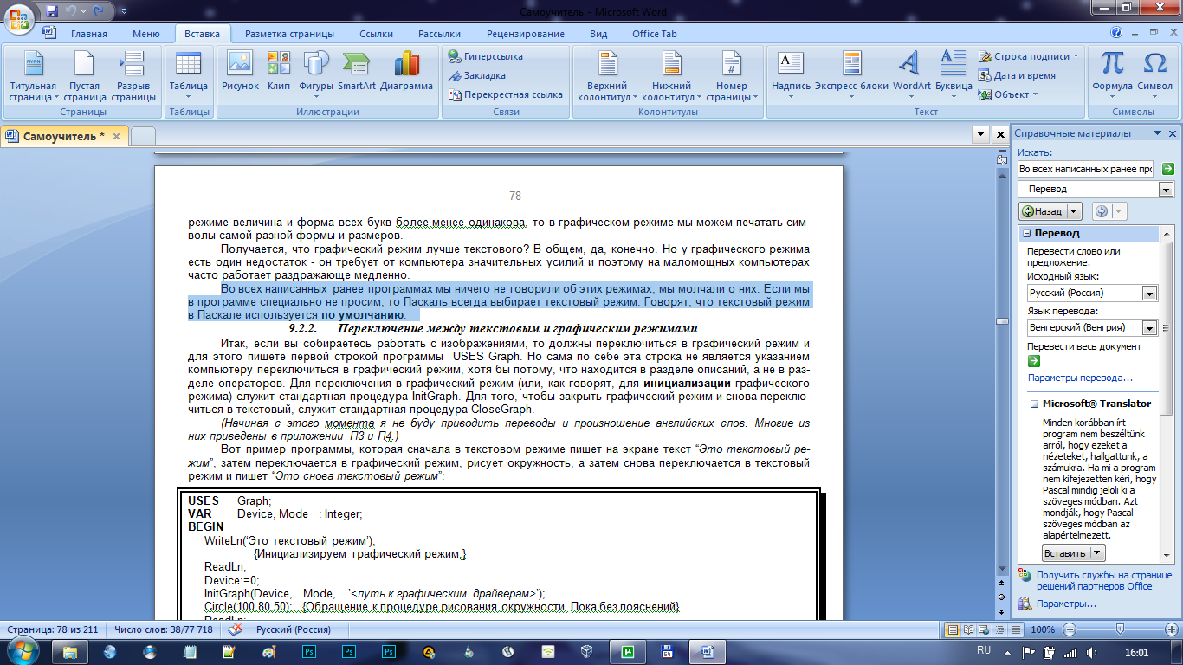Insert a Закладка bookmark
Screen dimensions: 1183x665
(477, 75)
